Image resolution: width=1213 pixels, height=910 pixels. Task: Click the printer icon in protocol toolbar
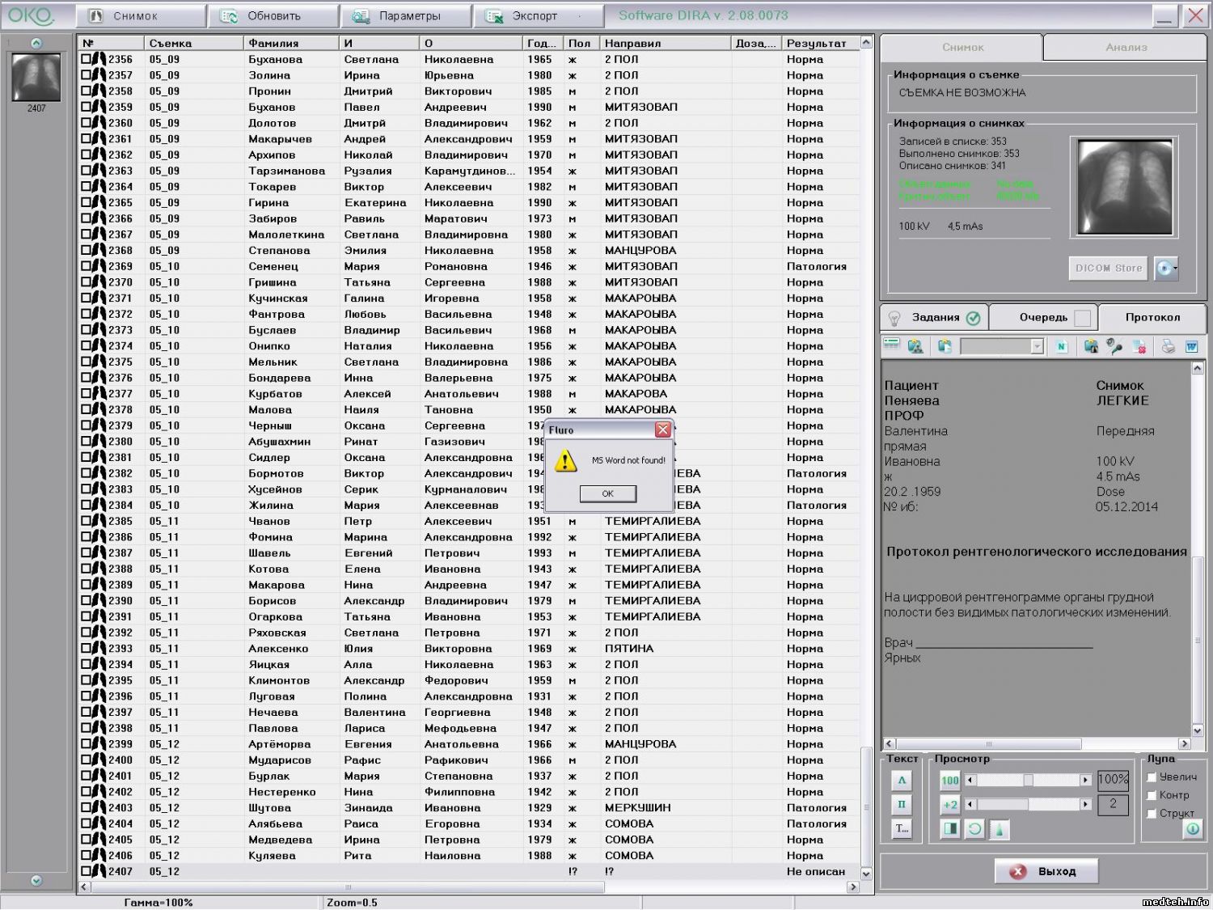1168,346
